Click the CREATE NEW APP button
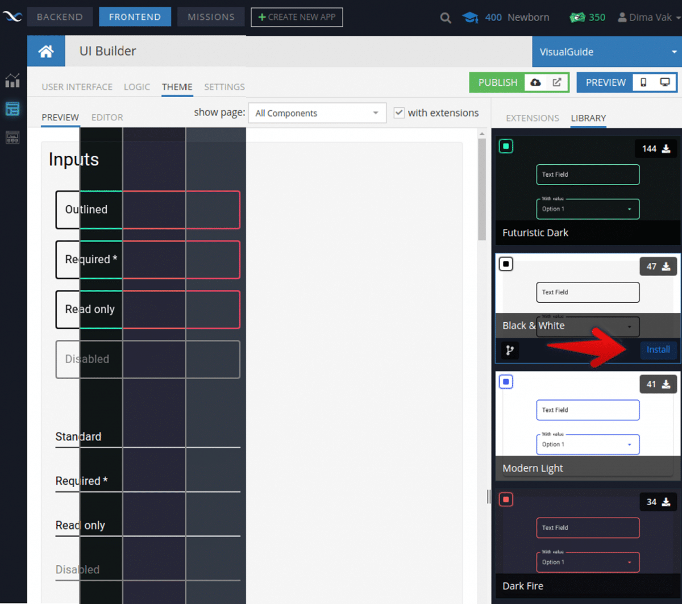 click(x=296, y=17)
